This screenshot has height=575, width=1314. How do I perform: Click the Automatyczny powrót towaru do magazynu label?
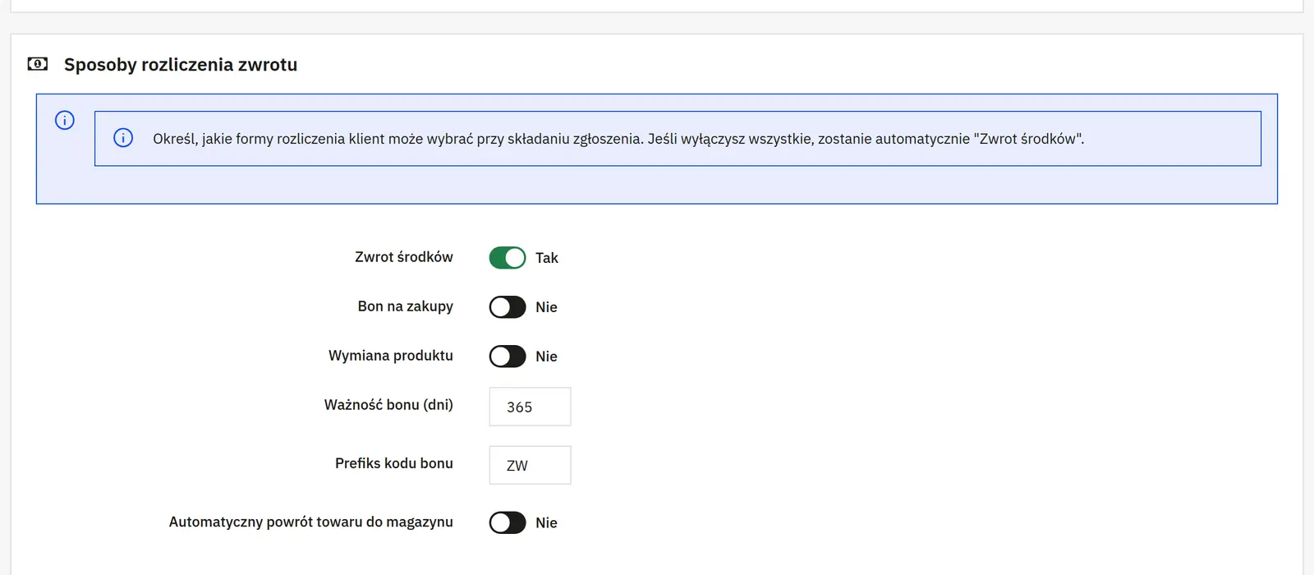point(311,522)
